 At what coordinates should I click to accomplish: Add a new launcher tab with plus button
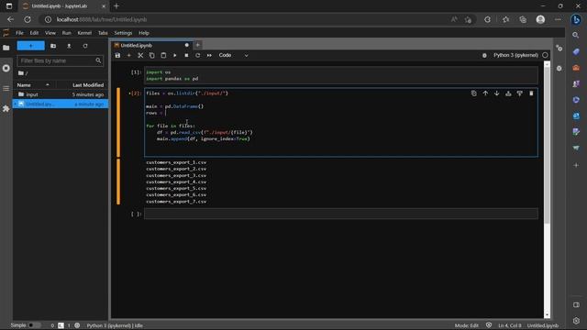pyautogui.click(x=198, y=45)
